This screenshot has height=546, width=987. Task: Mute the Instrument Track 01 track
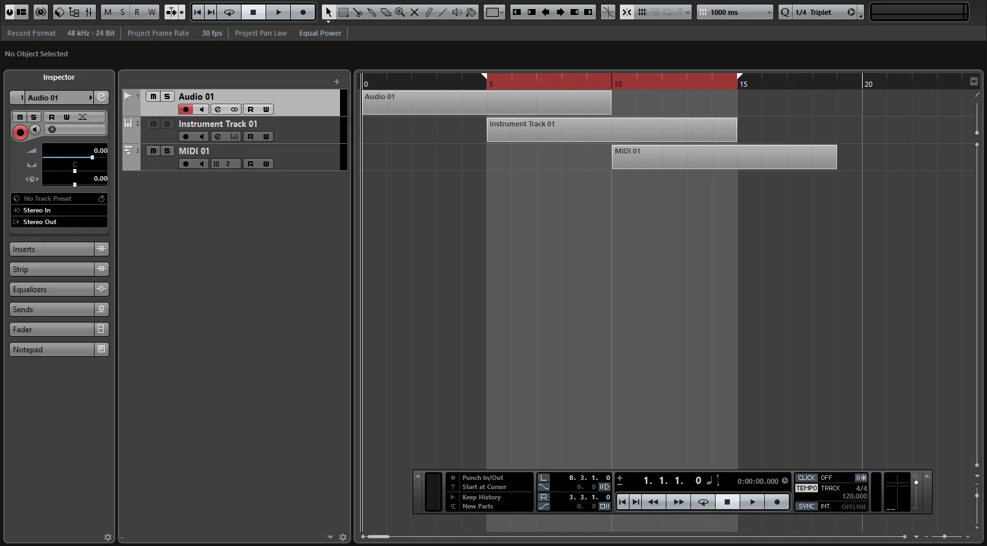[x=153, y=124]
